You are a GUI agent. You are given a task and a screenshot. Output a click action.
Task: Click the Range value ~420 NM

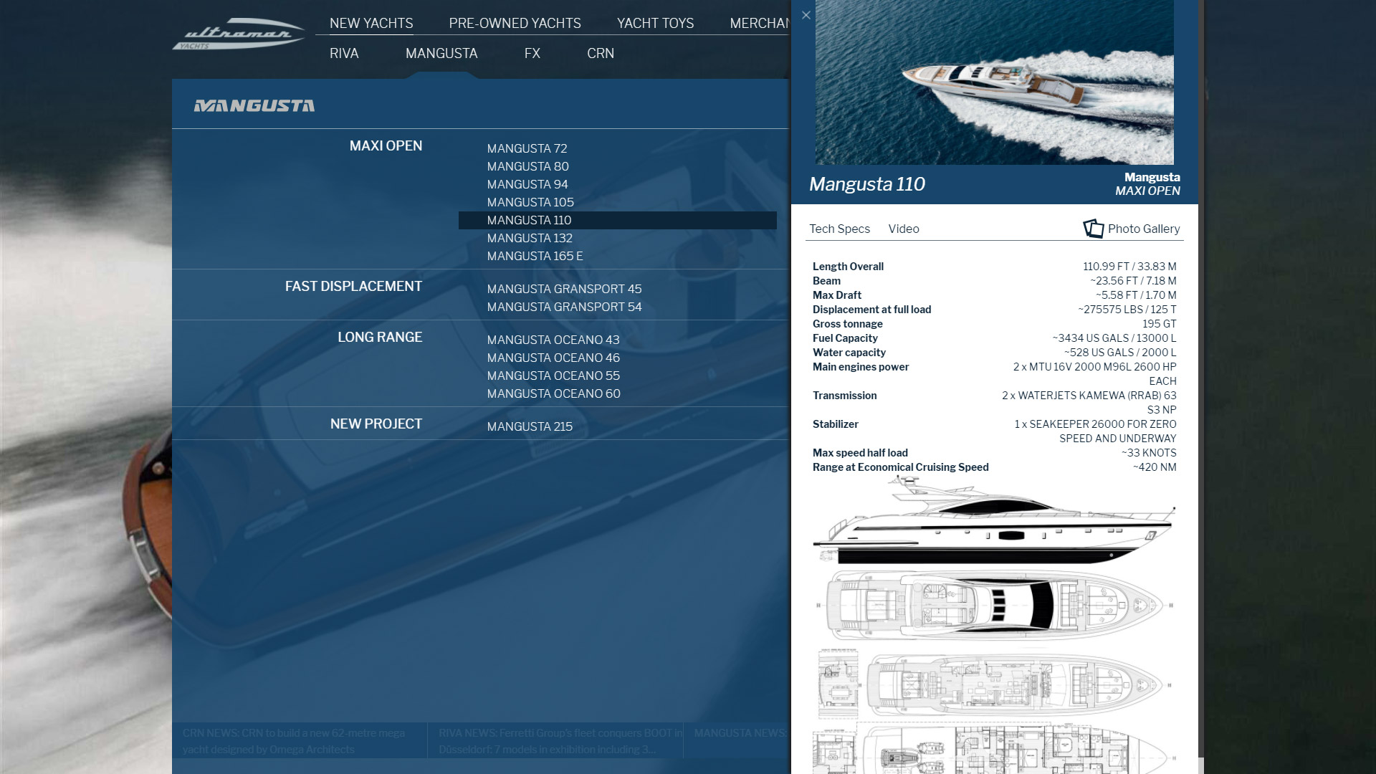click(x=1155, y=467)
